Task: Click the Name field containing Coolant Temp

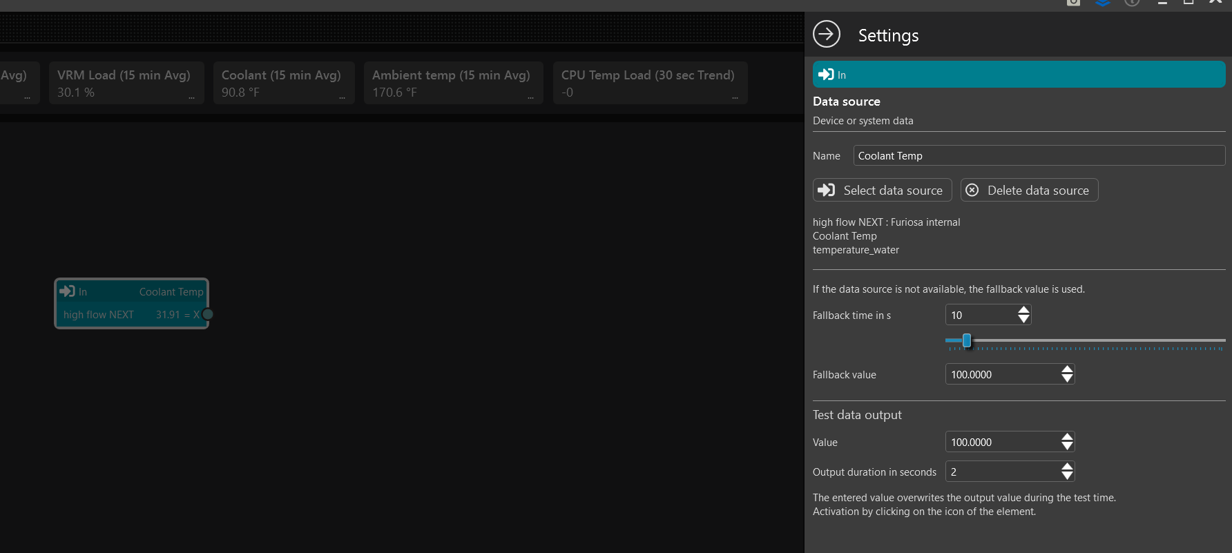Action: (x=1039, y=156)
